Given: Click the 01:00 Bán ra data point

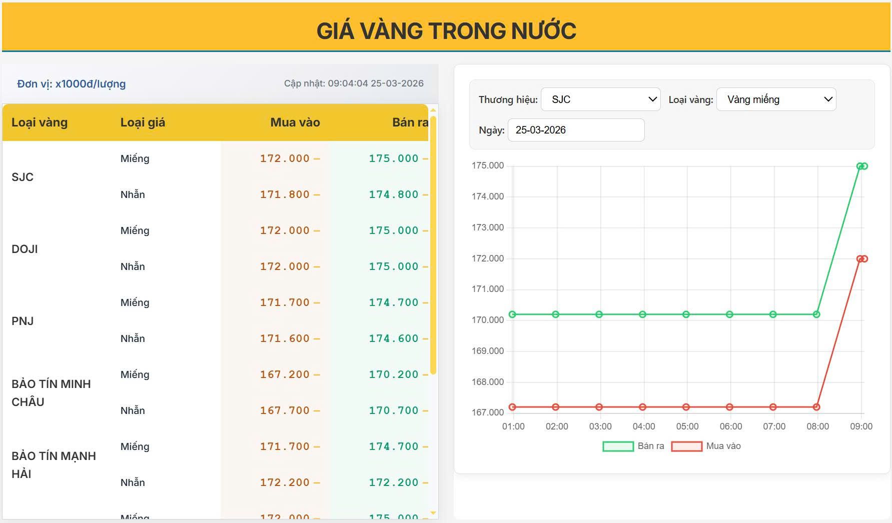Looking at the screenshot, I should 512,314.
